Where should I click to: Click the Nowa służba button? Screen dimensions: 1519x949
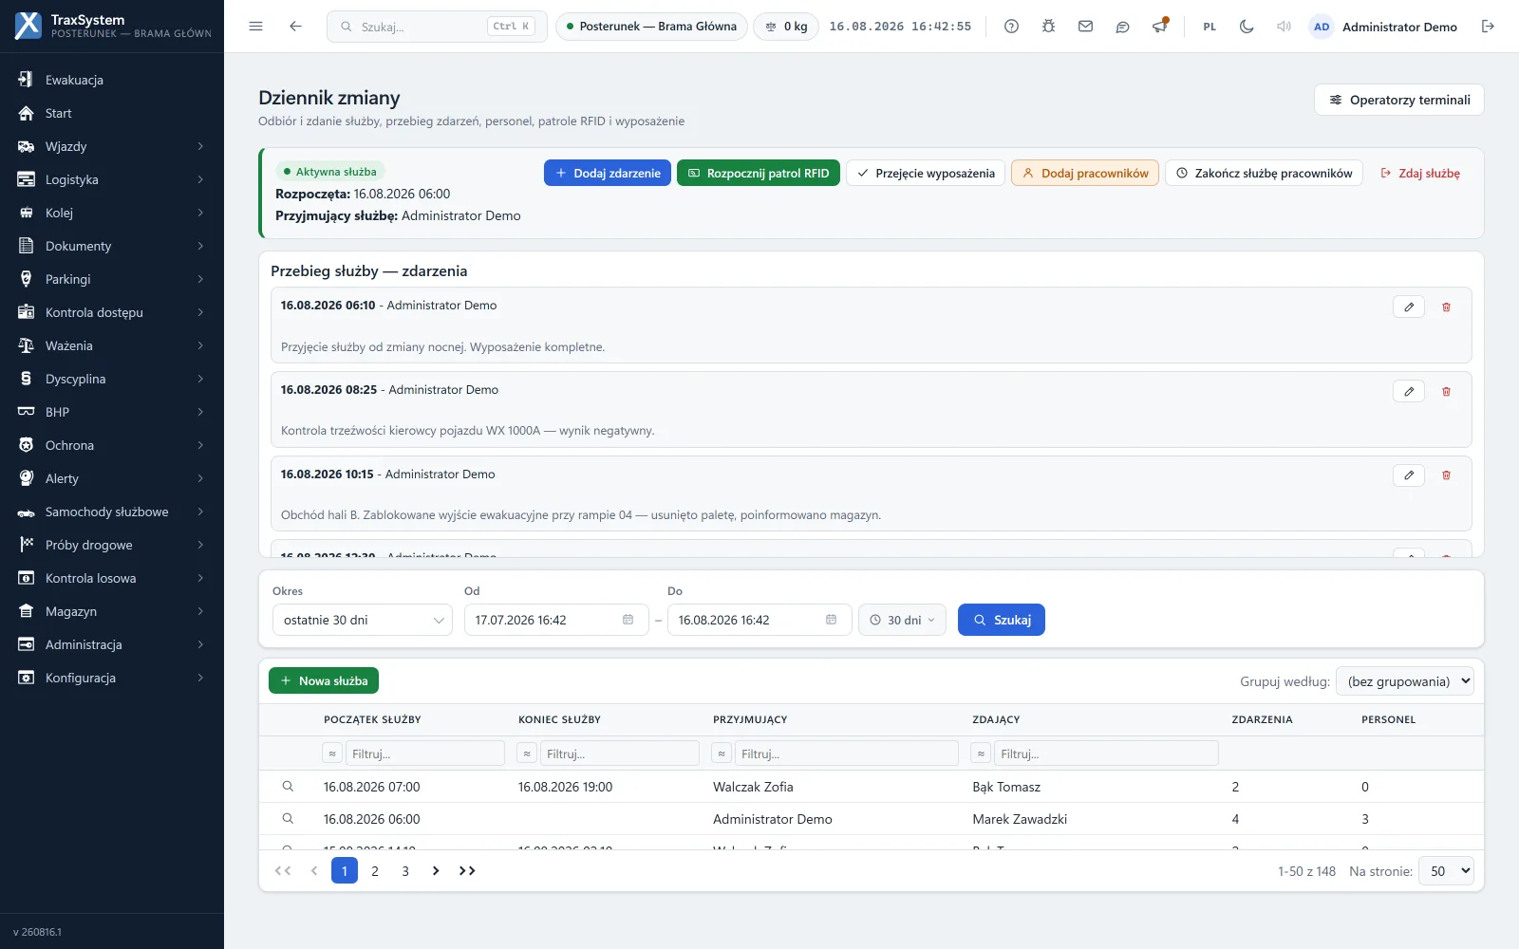[x=324, y=680]
